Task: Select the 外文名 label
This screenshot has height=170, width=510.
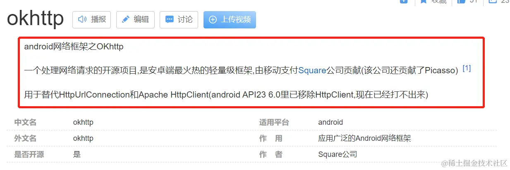Action: click(25, 138)
